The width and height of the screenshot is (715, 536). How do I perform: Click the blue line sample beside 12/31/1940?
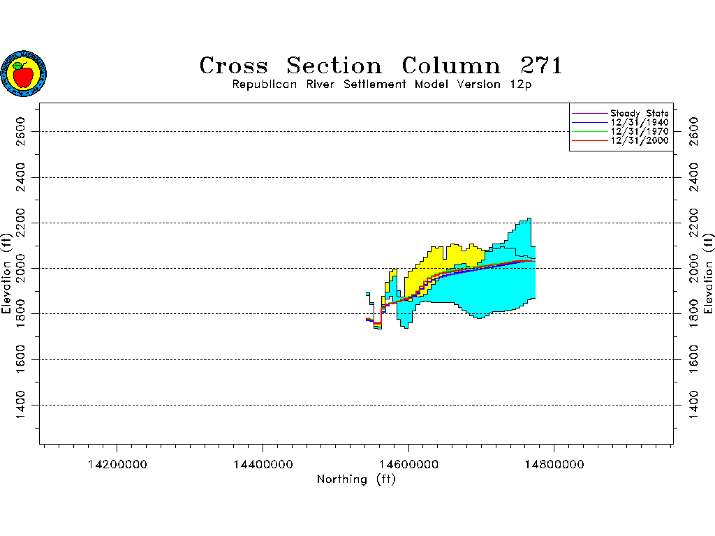pos(590,123)
